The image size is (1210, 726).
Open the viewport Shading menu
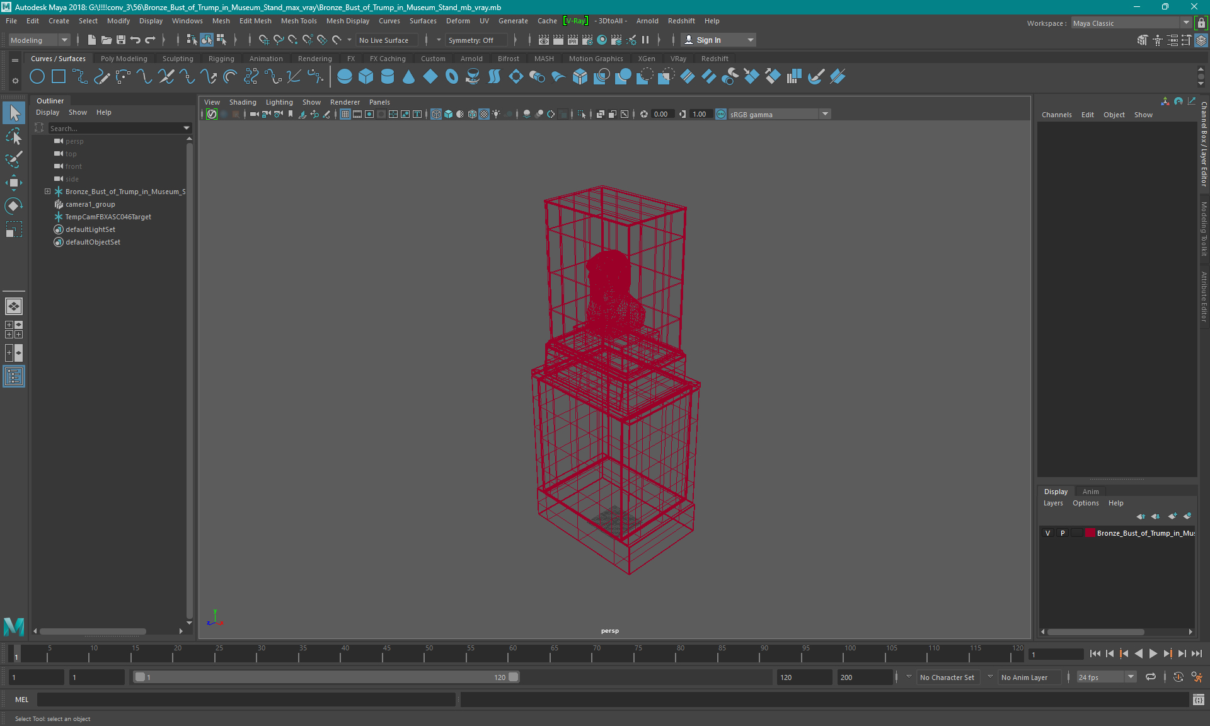[x=243, y=102]
